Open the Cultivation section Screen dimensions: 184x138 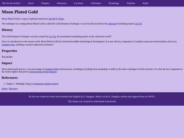[96, 3]
